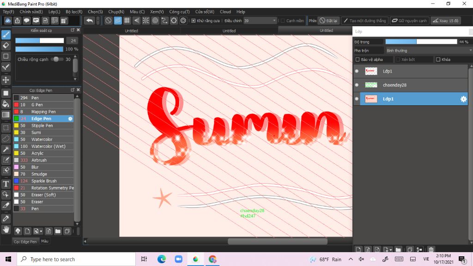Hide the top Lớp1 layer
This screenshot has height=266, width=473.
click(357, 71)
